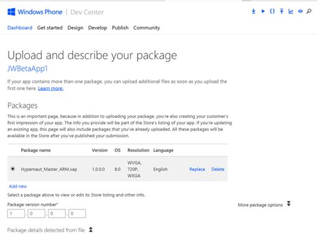Image resolution: width=317 pixels, height=240 pixels.
Task: Click the search magnifier icon
Action: pyautogui.click(x=309, y=11)
